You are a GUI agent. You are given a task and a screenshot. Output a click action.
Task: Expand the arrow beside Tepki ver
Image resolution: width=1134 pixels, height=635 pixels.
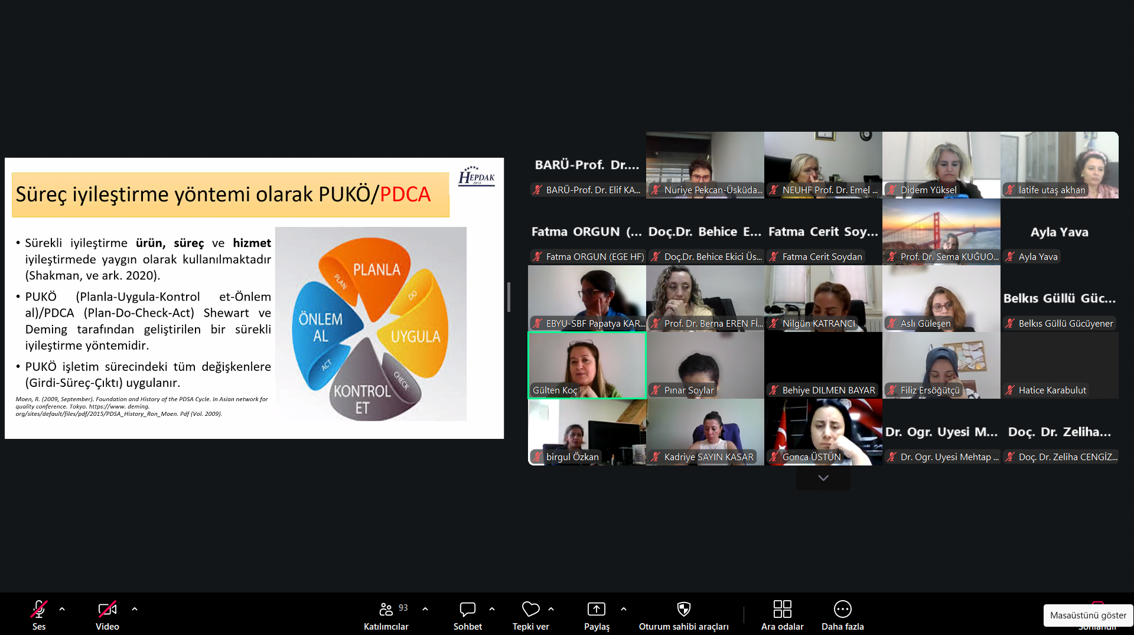tap(551, 608)
